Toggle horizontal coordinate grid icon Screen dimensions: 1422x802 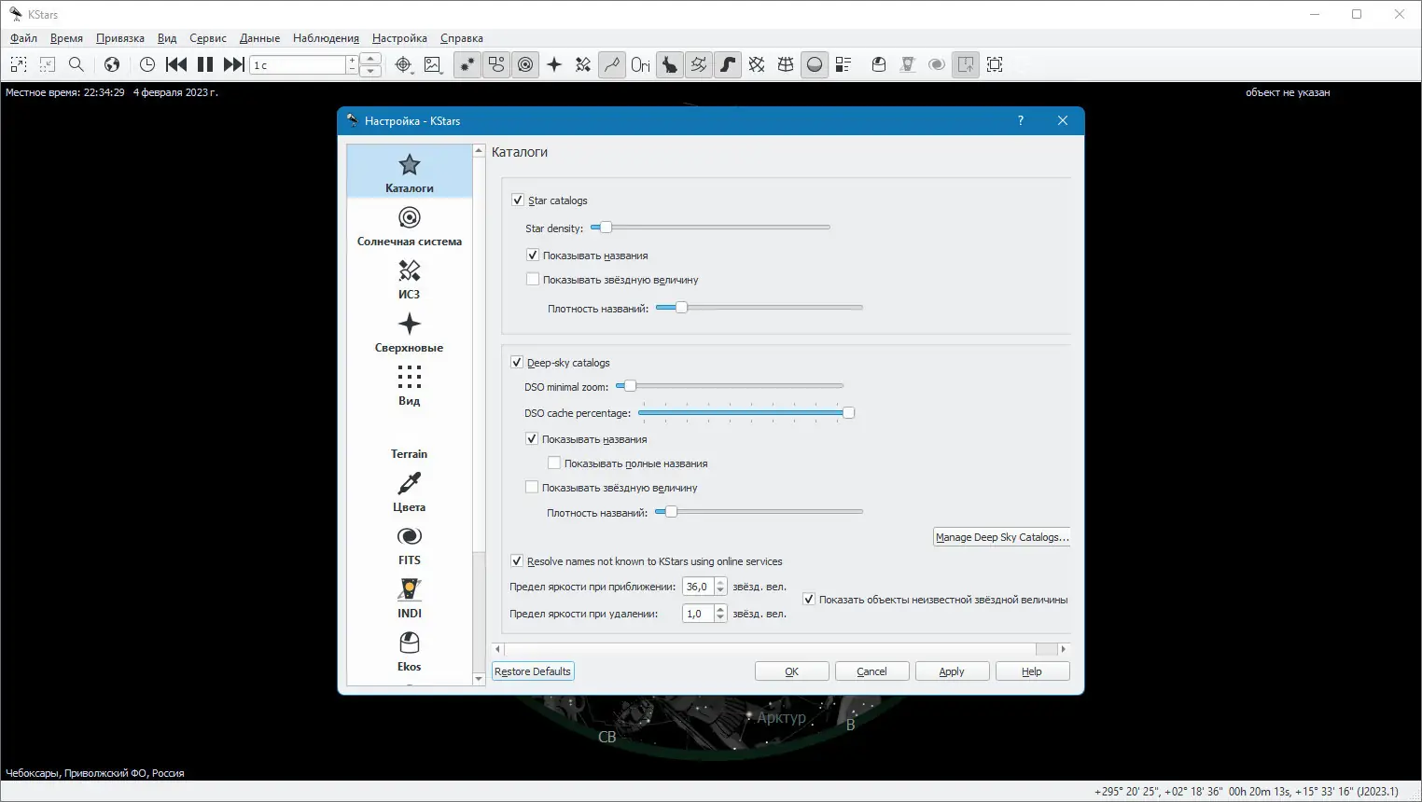tap(786, 64)
